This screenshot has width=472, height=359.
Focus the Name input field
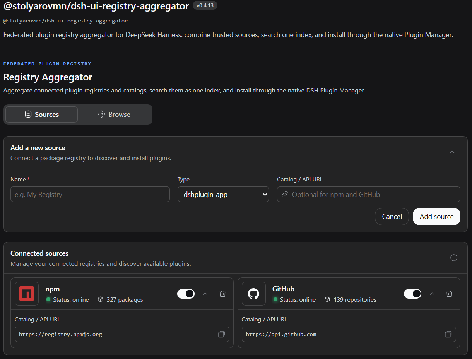click(x=90, y=194)
